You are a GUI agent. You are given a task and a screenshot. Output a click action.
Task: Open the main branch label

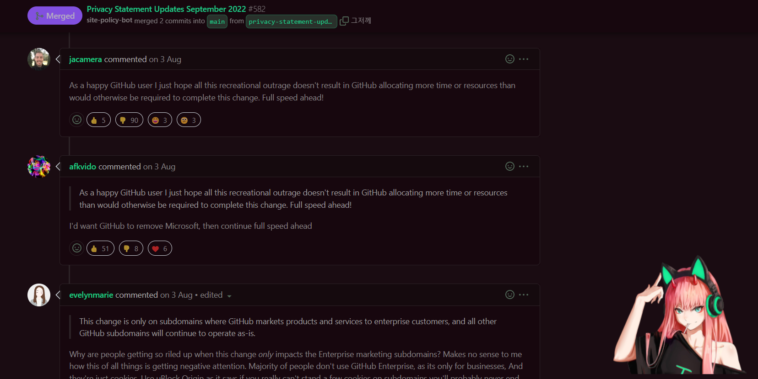point(217,21)
